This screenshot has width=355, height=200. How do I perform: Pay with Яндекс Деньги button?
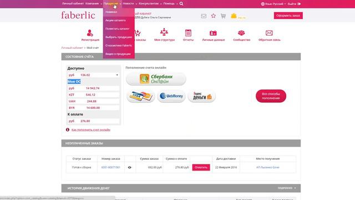pos(202,96)
